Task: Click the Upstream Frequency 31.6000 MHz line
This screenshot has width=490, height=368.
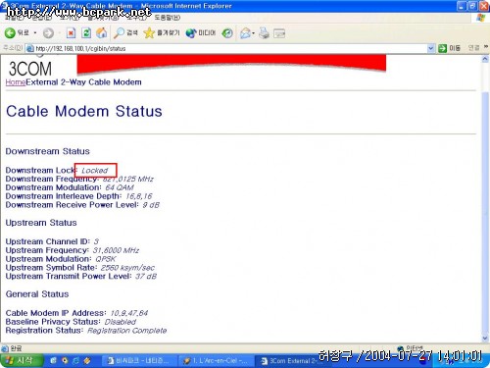Action: (73, 250)
